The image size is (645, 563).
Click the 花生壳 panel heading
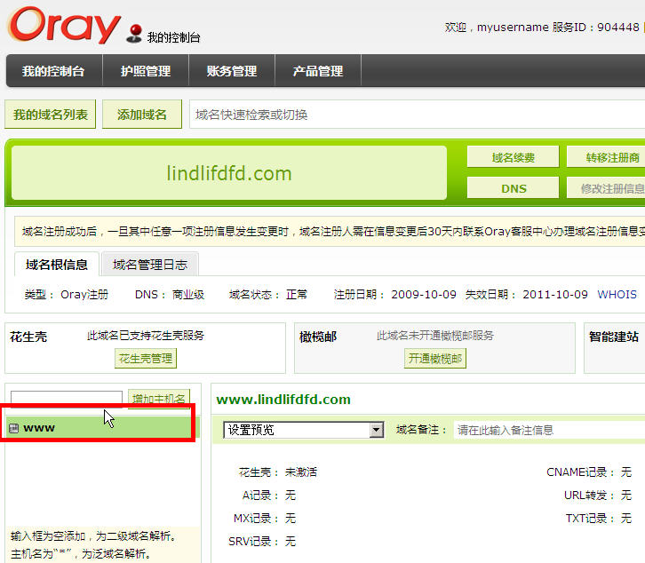[28, 337]
